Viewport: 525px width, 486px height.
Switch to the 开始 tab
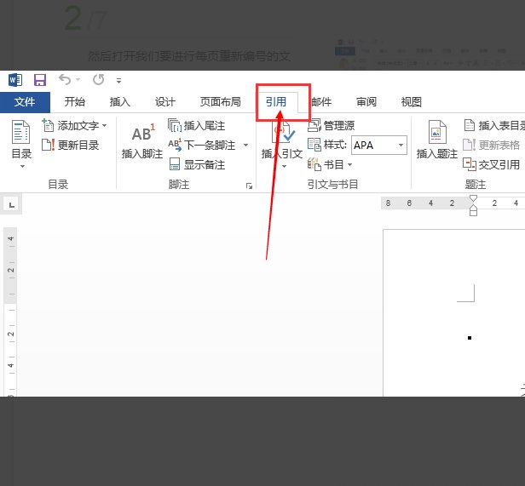point(75,101)
